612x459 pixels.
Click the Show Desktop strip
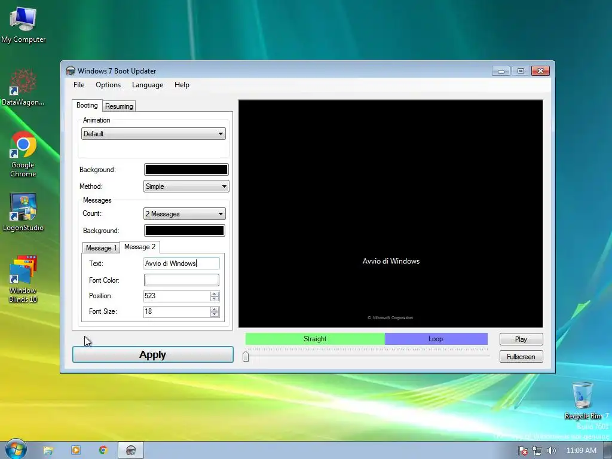(608, 451)
